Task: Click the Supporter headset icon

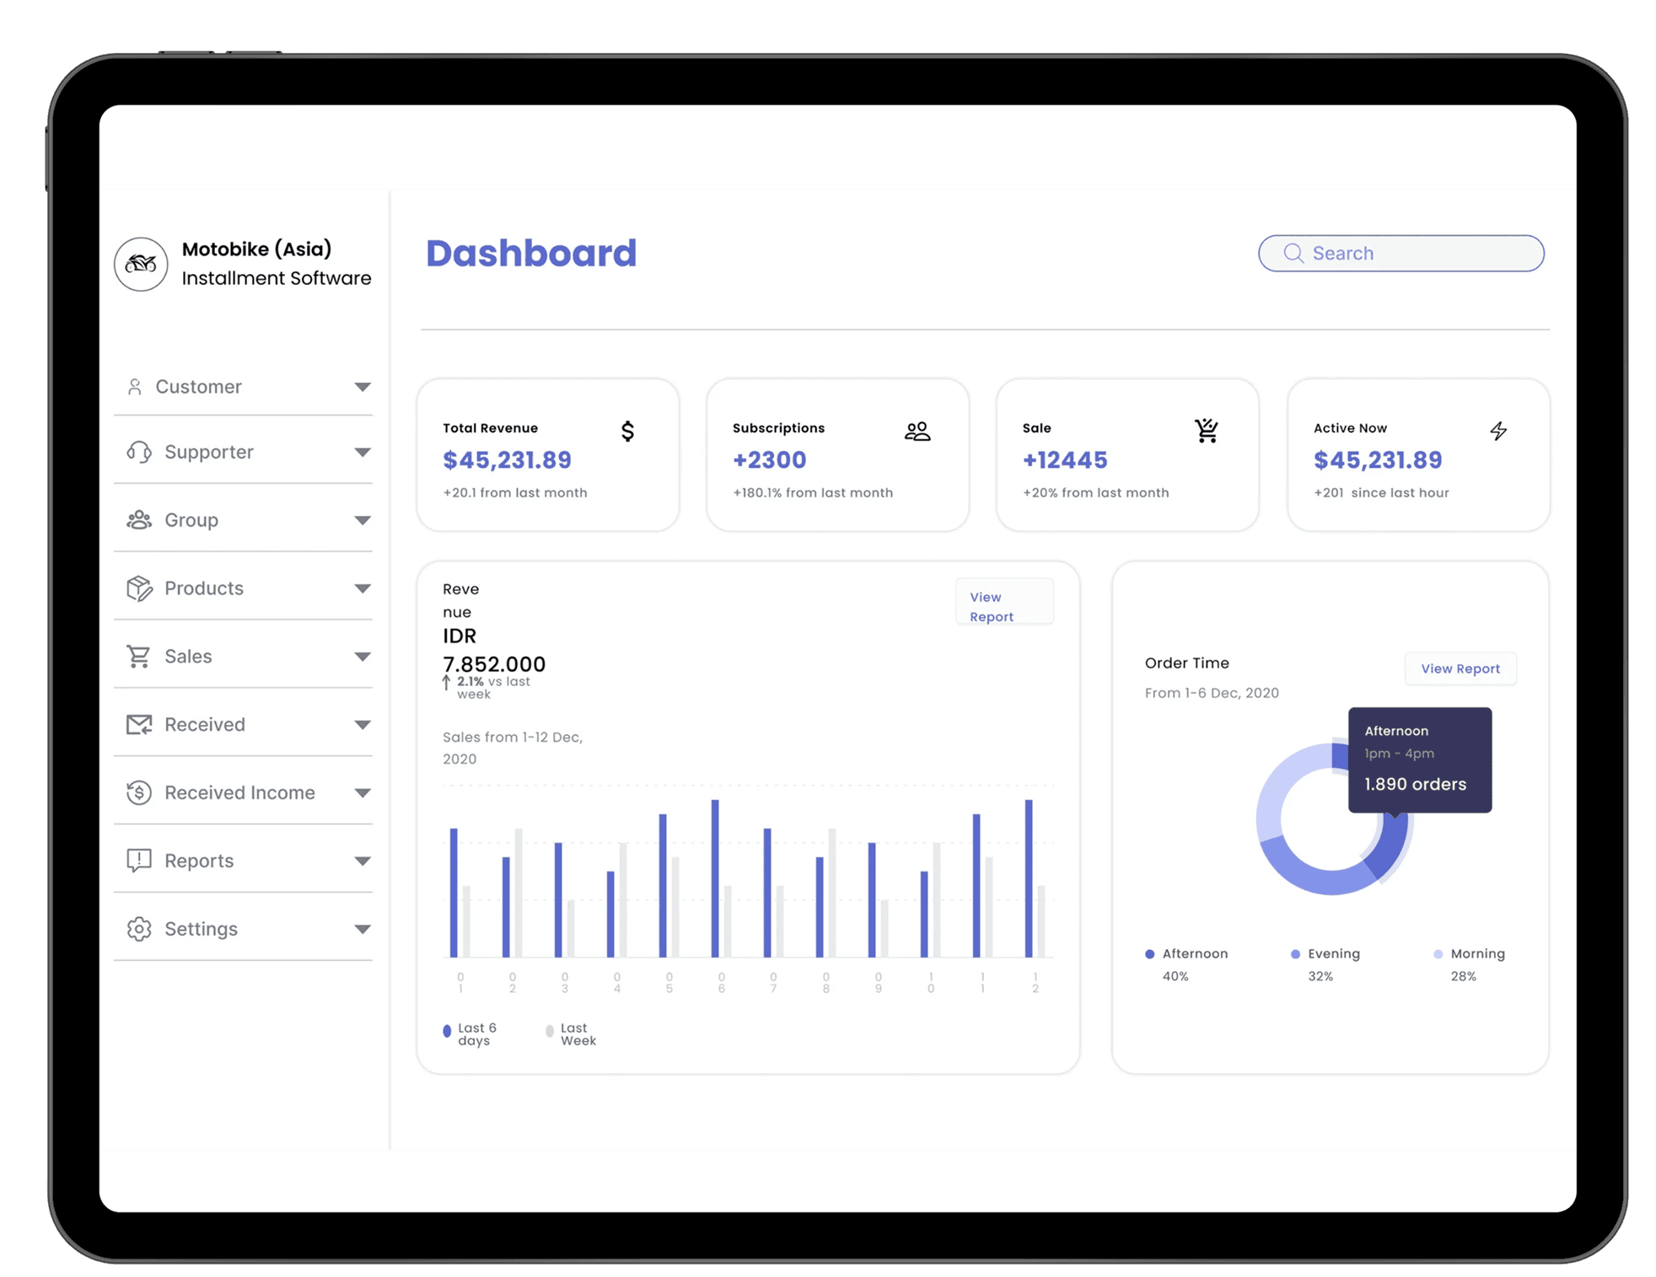Action: tap(139, 452)
